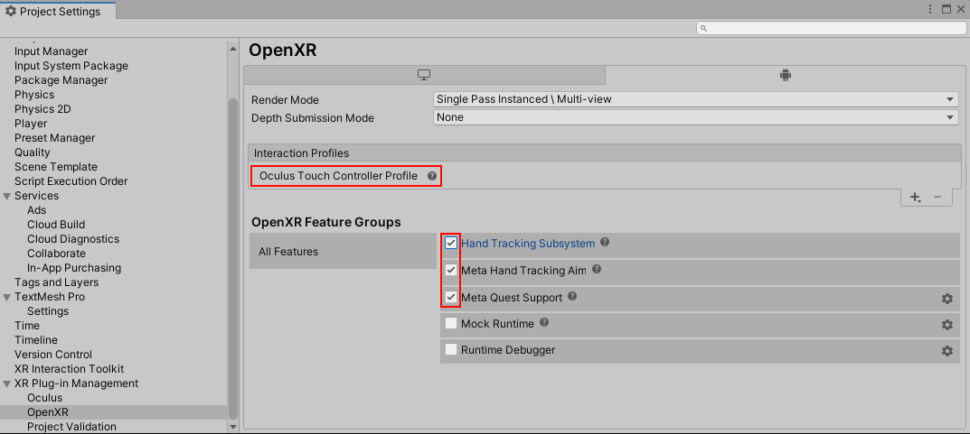Click the settings search field
The height and width of the screenshot is (434, 970).
click(x=830, y=29)
